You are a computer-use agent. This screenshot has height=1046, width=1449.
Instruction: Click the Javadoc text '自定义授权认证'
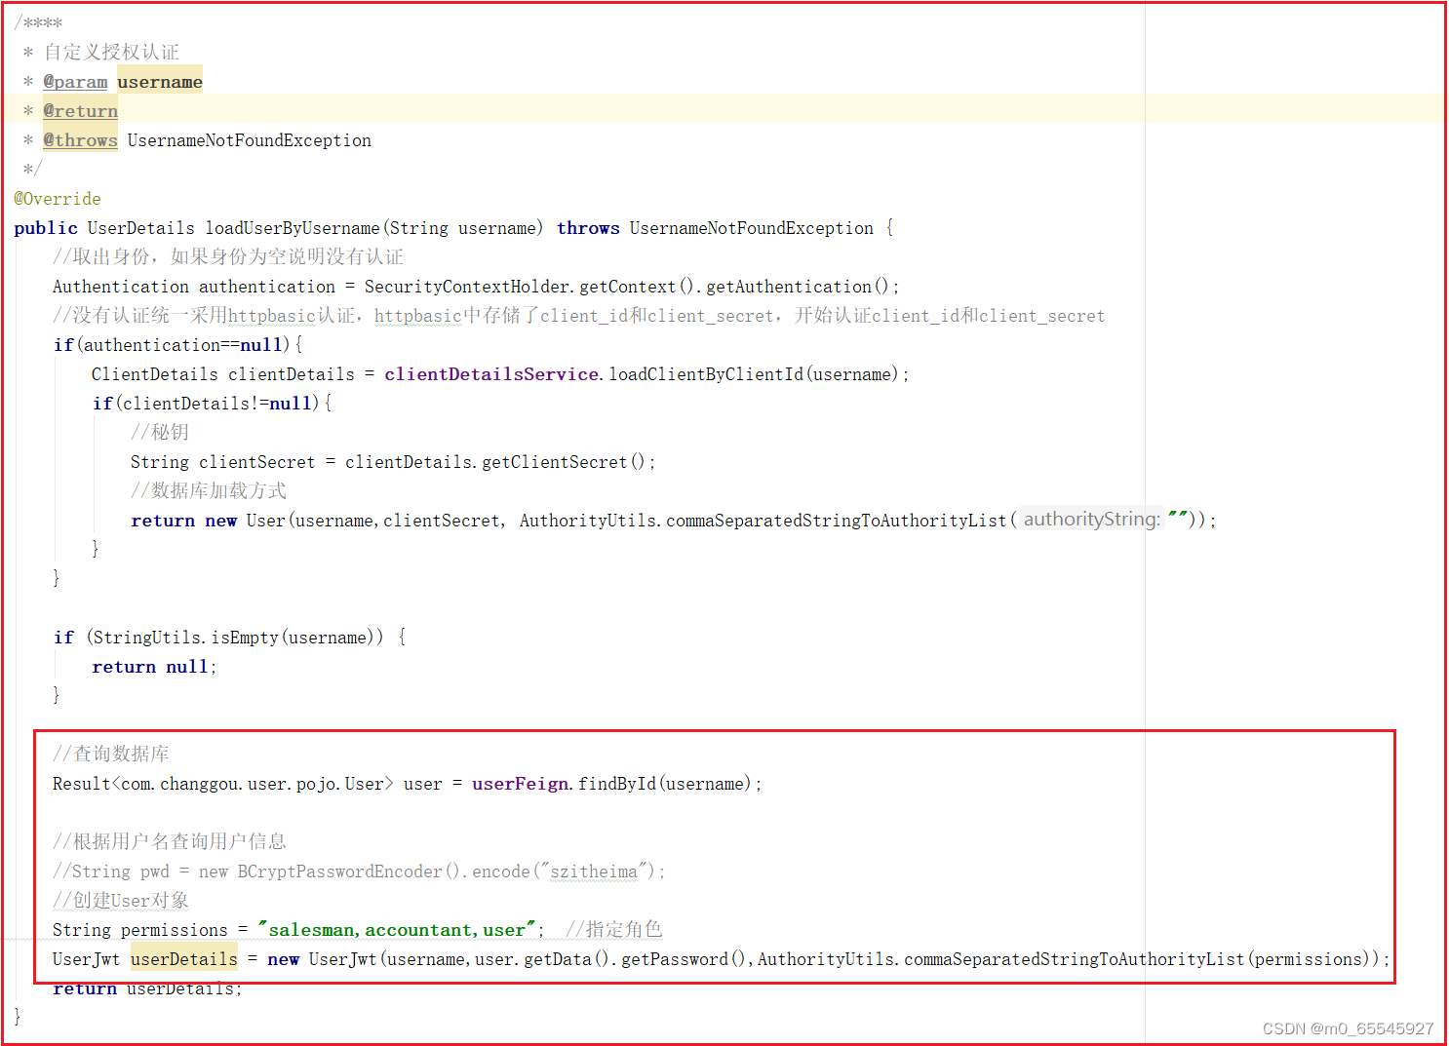point(111,52)
